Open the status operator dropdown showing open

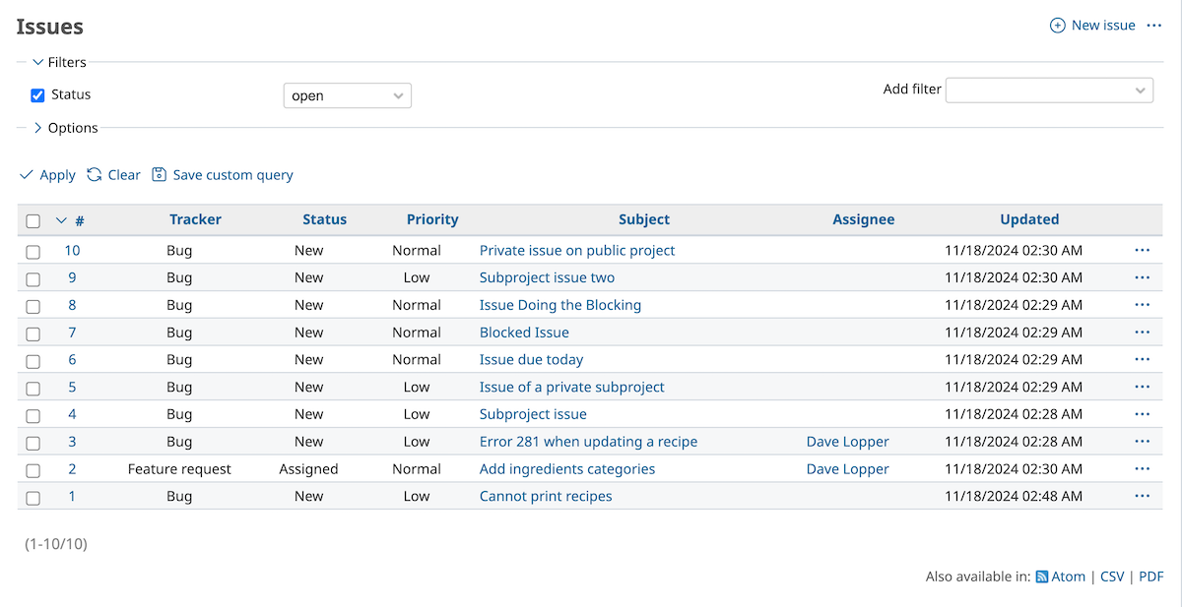click(x=347, y=95)
